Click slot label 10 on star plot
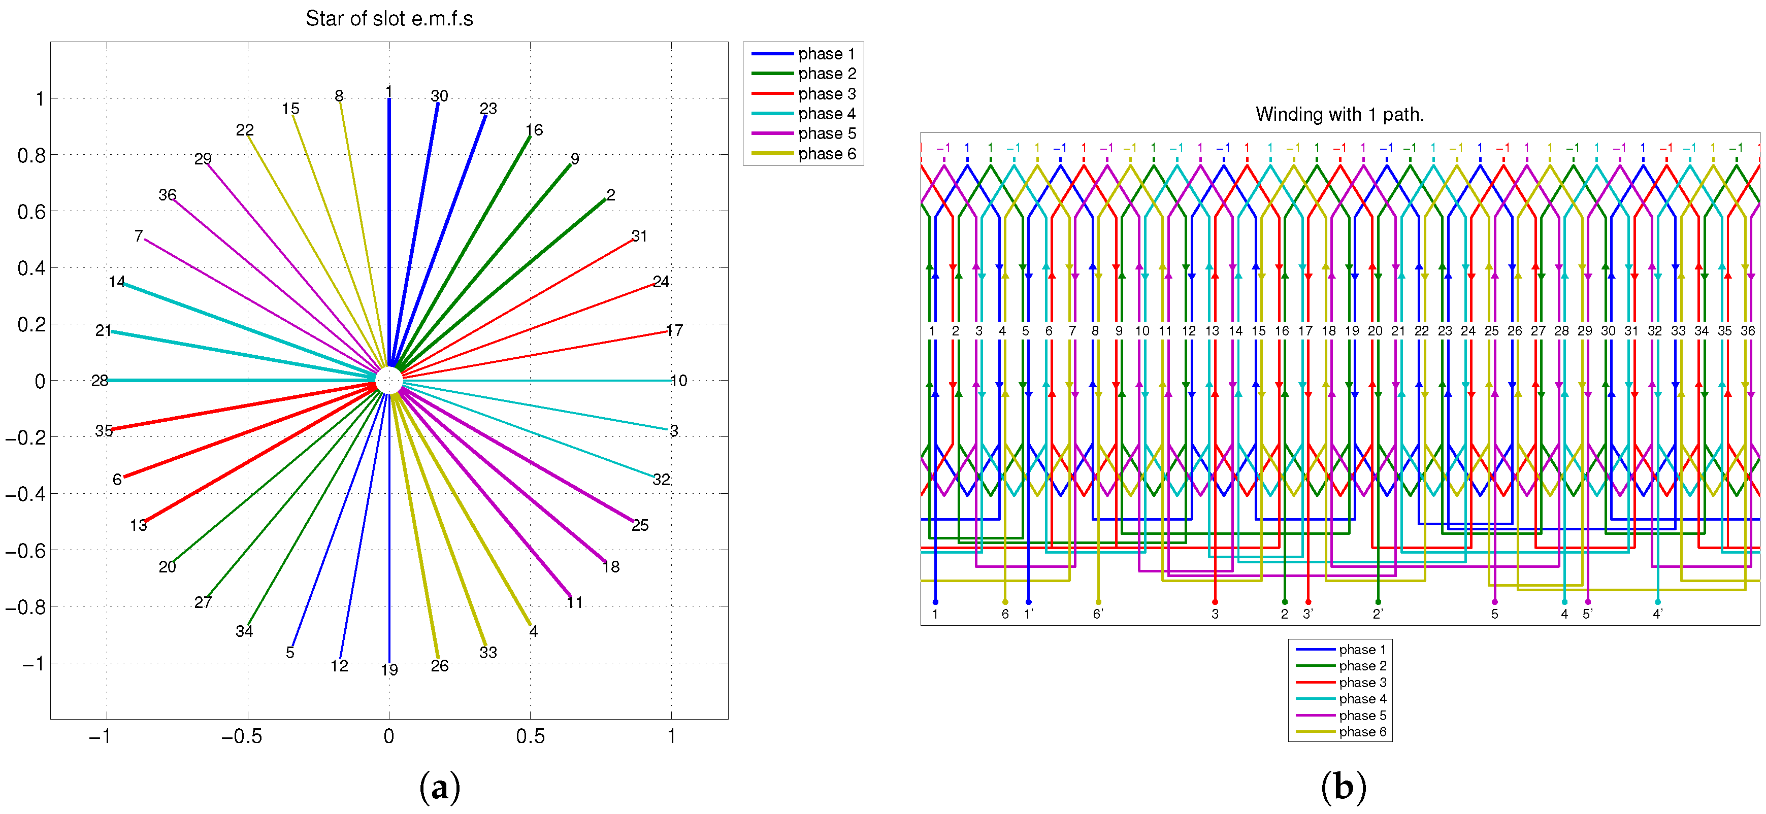The image size is (1766, 814). pos(678,380)
